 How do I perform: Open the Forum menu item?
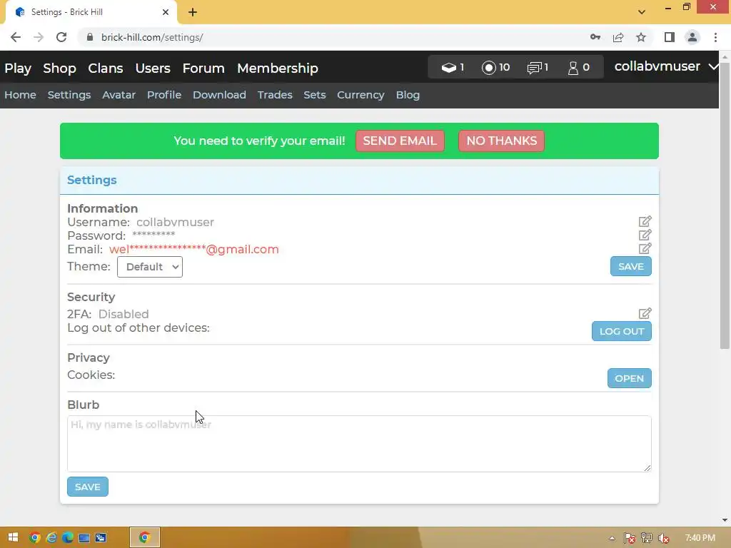coord(203,68)
